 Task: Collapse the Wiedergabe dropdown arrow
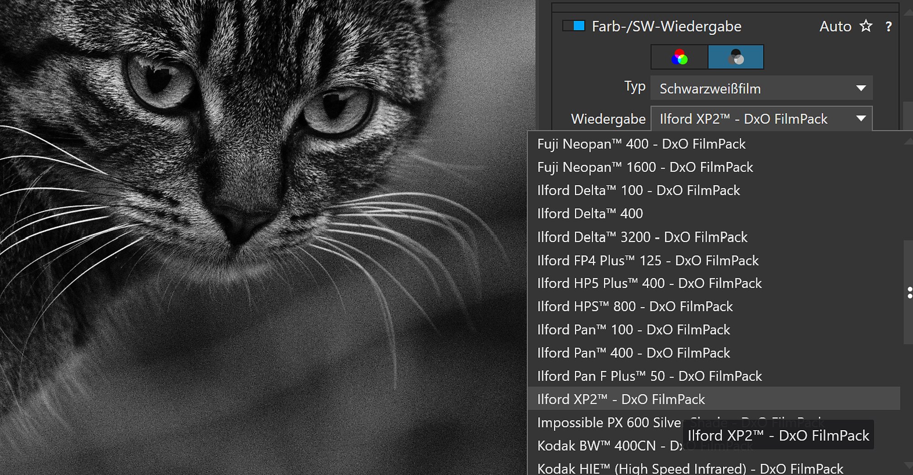861,119
